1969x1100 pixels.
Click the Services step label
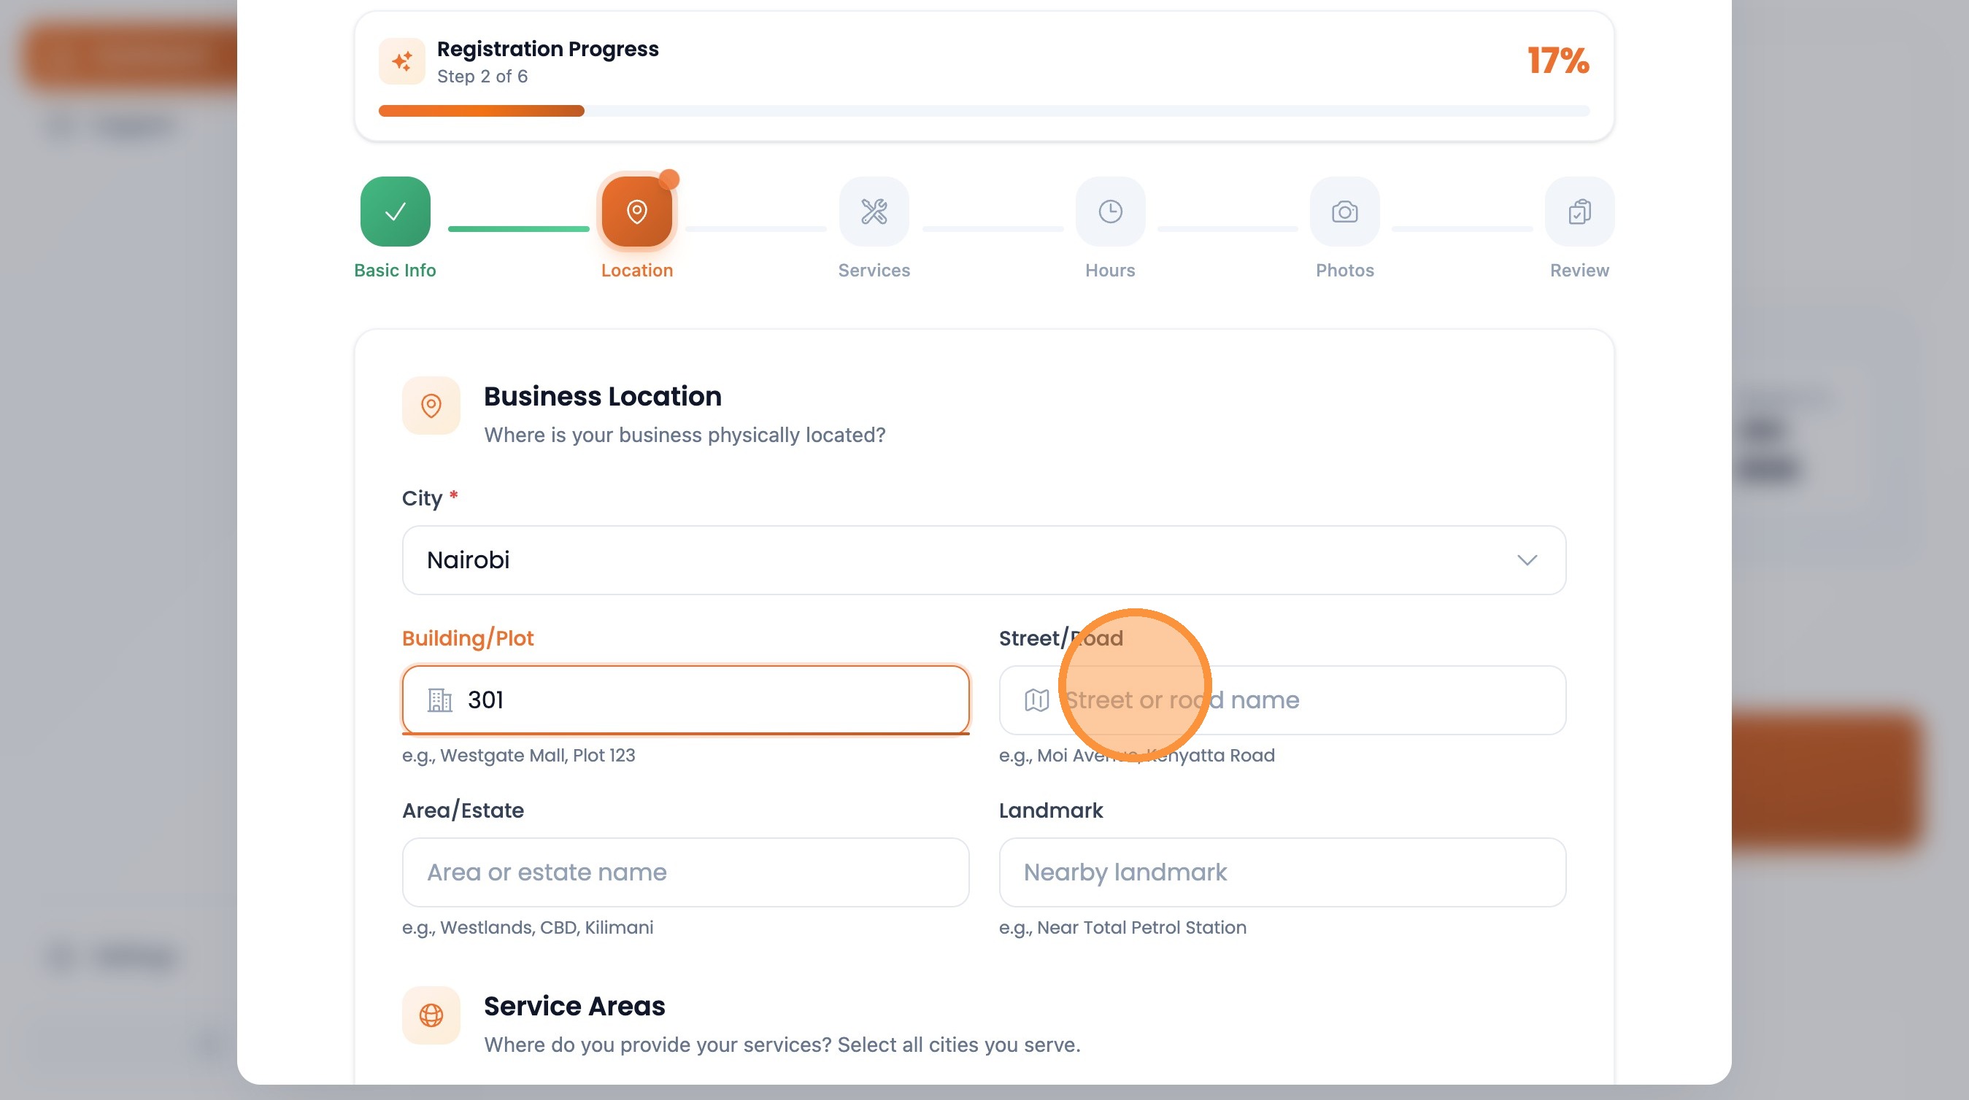coord(874,271)
